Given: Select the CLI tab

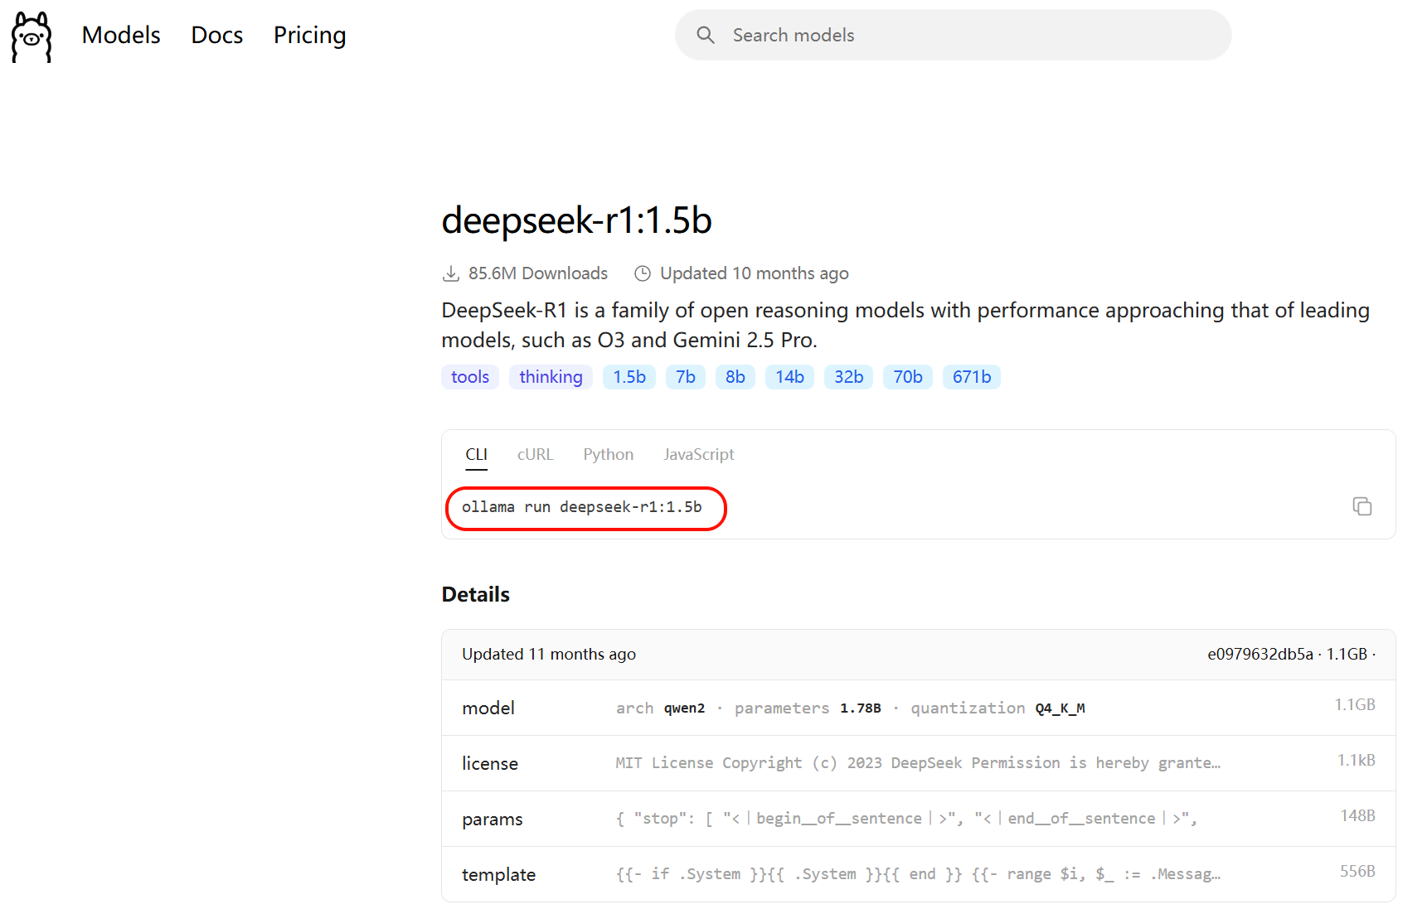Looking at the screenshot, I should tap(476, 454).
